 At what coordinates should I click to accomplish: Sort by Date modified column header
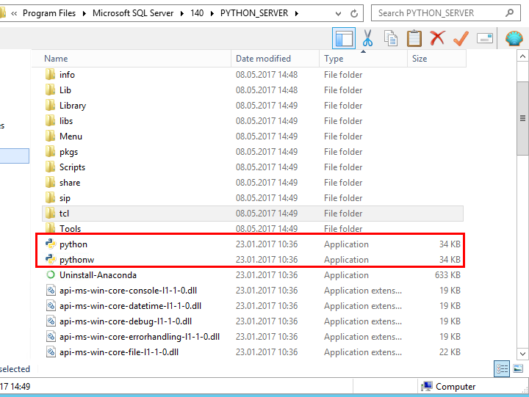276,59
